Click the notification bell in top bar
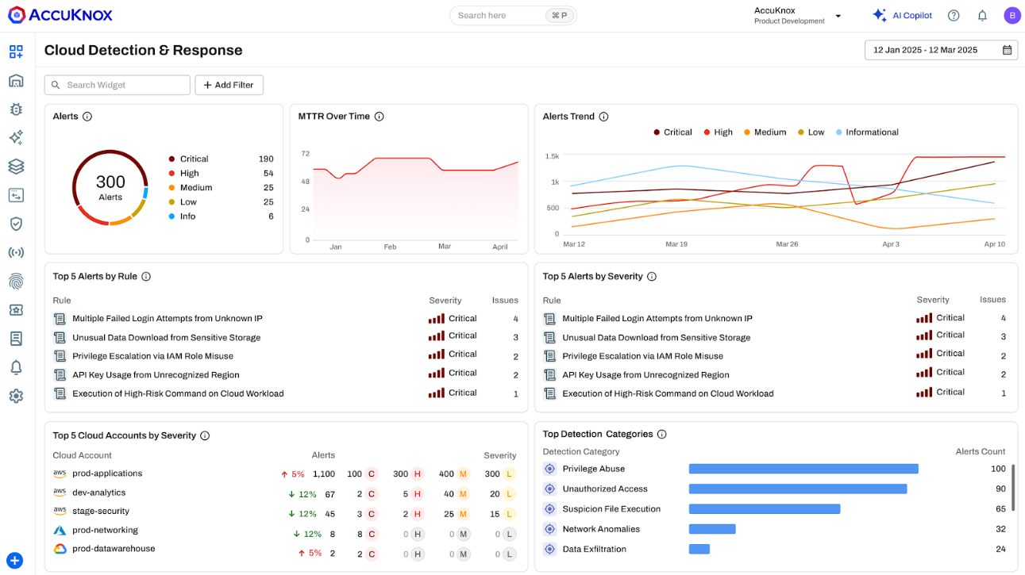This screenshot has width=1025, height=575. (x=982, y=15)
